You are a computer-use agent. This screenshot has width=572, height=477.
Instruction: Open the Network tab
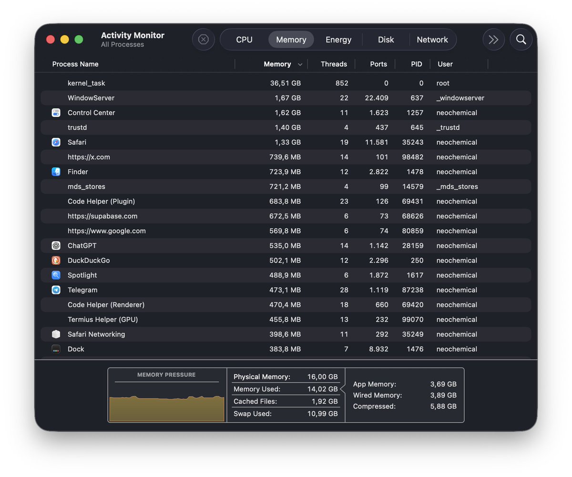(x=432, y=40)
